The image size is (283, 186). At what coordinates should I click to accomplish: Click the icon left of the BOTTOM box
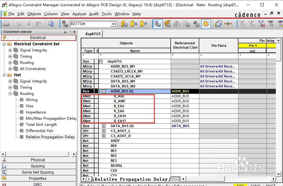point(65,24)
